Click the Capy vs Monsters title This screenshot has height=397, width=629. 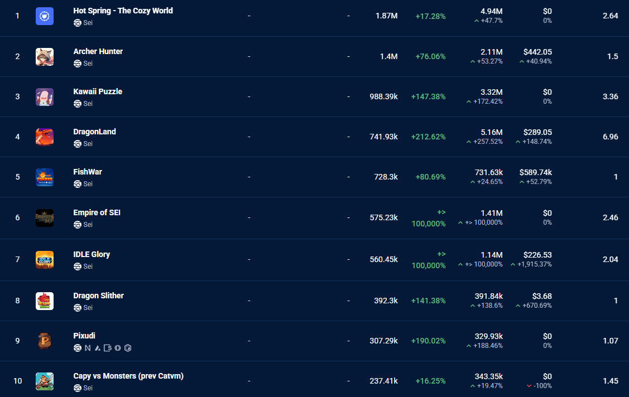[x=128, y=376]
